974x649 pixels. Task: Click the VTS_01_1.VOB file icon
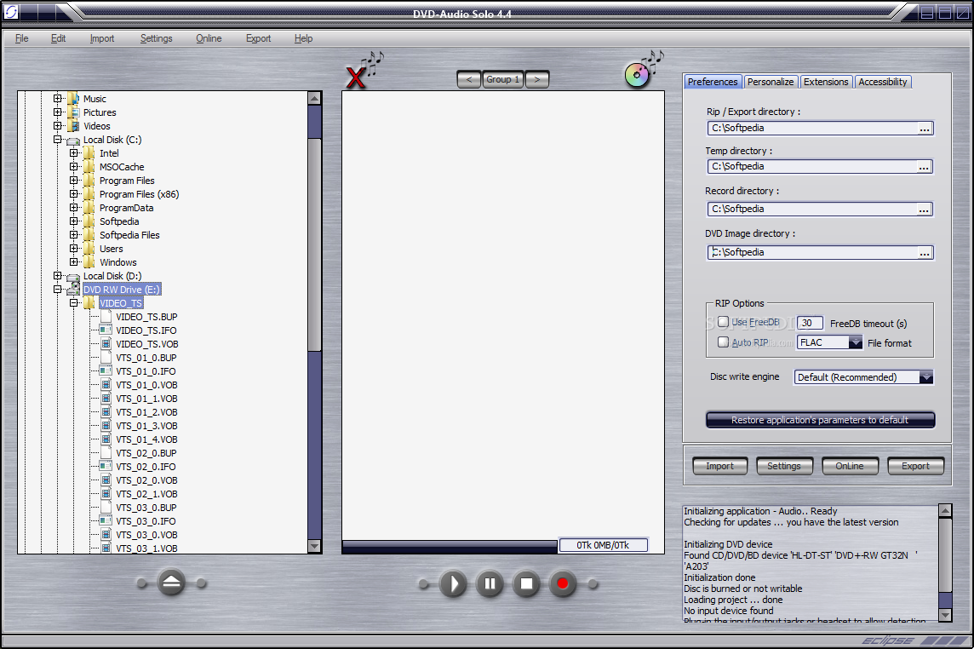tap(106, 399)
